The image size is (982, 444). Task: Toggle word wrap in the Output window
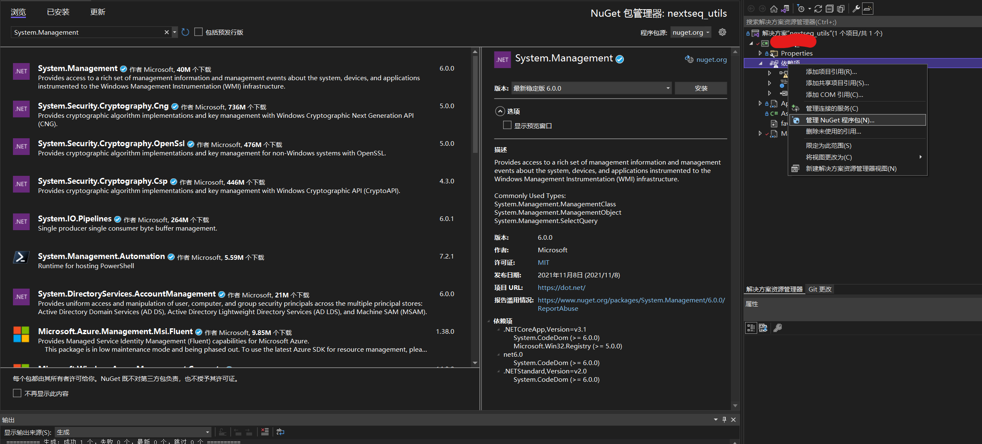click(x=280, y=431)
